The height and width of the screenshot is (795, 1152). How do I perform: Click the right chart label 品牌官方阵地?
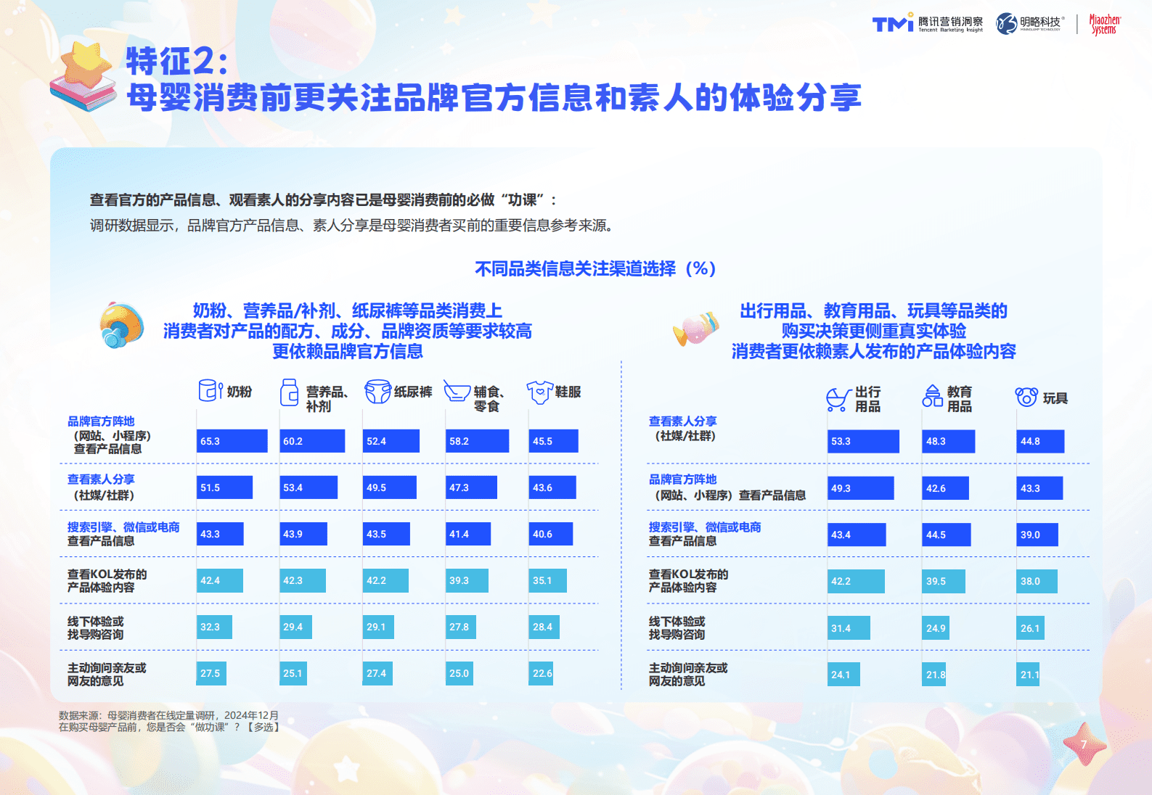tap(683, 479)
